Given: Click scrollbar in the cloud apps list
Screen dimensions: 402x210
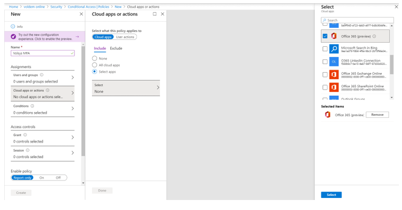Looking at the screenshot, I should click(391, 64).
